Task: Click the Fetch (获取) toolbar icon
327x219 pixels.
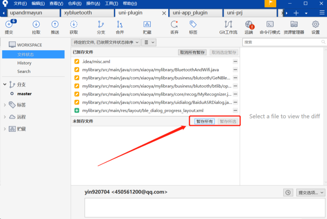Action: 74,27
